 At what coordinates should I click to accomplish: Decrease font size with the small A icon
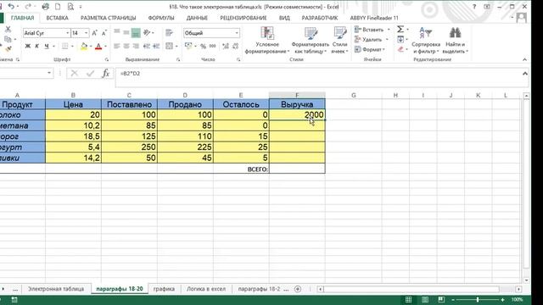pyautogui.click(x=104, y=33)
